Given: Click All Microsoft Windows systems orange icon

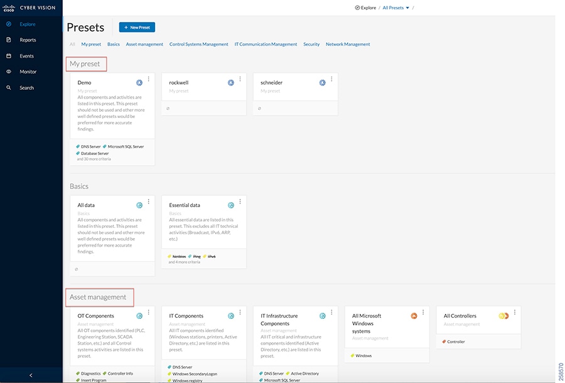Looking at the screenshot, I should point(414,316).
